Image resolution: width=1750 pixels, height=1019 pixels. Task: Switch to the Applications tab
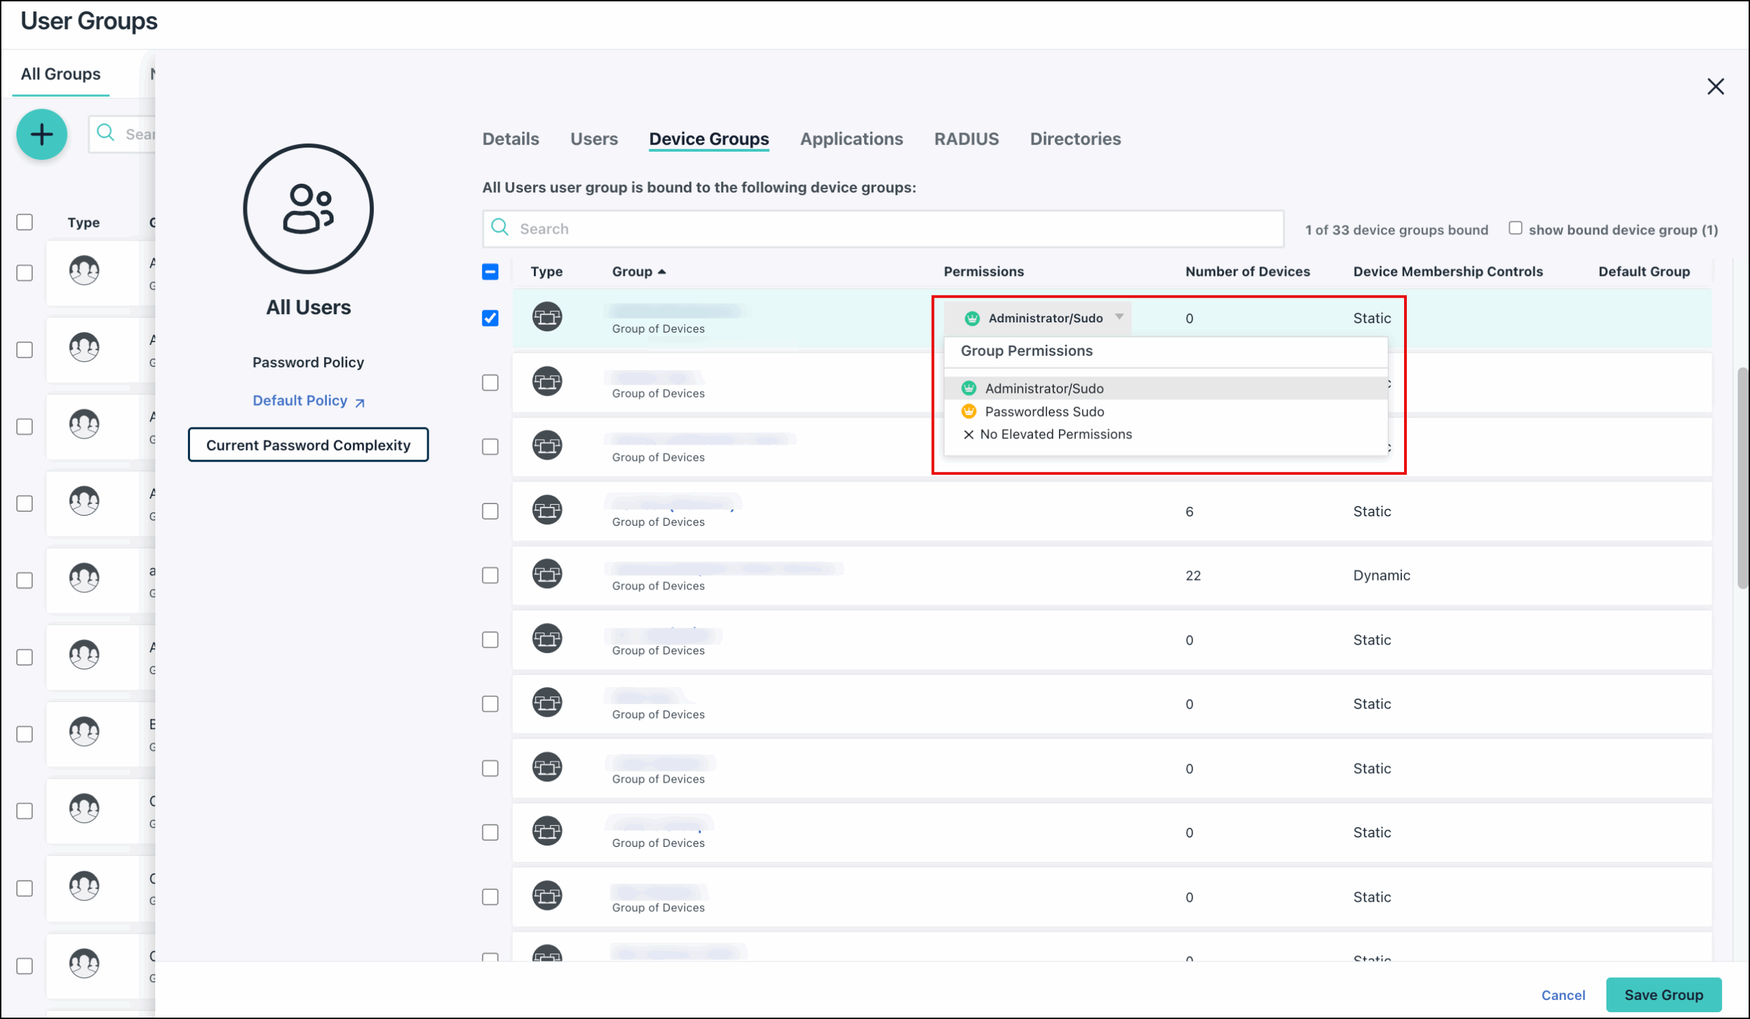(851, 139)
